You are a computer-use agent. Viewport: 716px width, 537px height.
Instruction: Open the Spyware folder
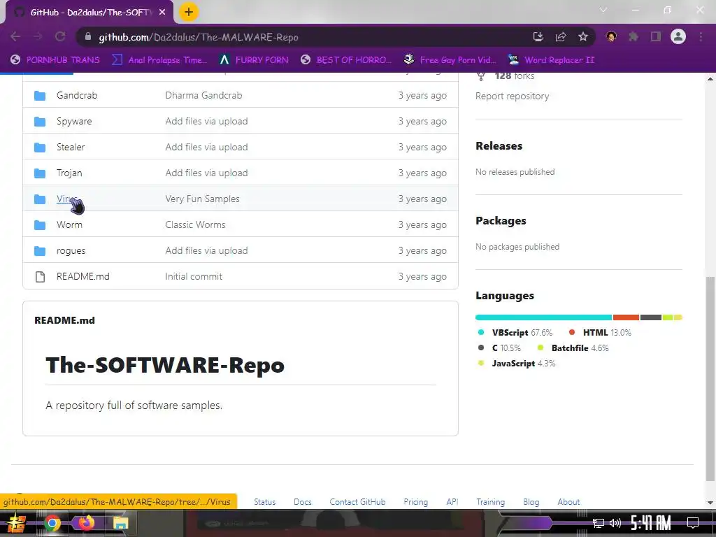click(74, 122)
